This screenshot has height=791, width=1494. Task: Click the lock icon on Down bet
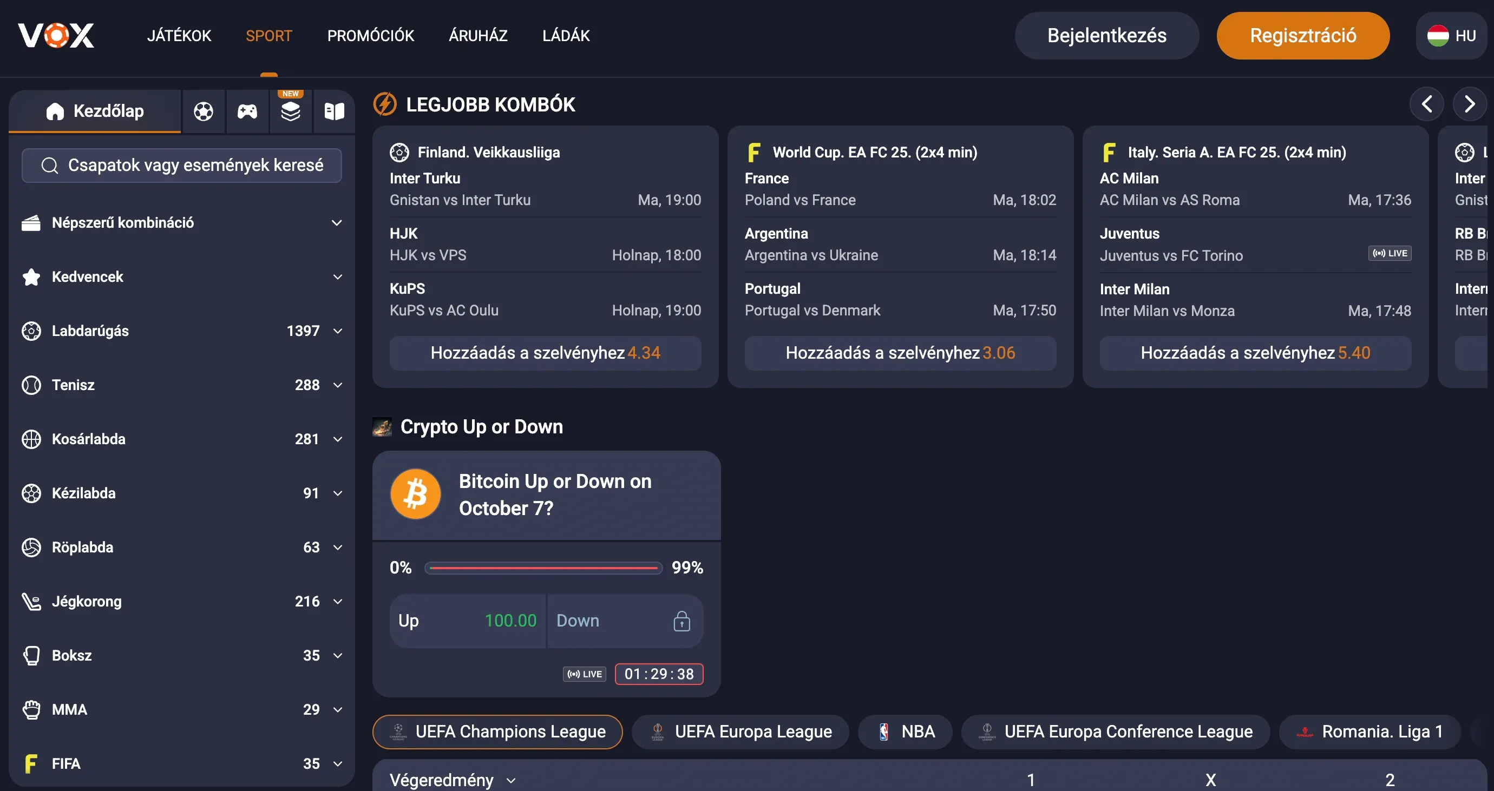point(682,621)
